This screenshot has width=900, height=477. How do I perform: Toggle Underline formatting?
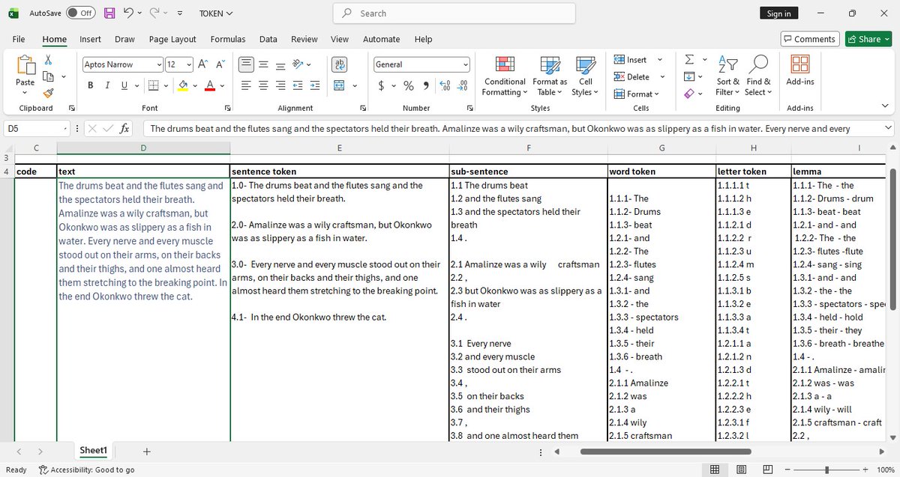coord(124,85)
